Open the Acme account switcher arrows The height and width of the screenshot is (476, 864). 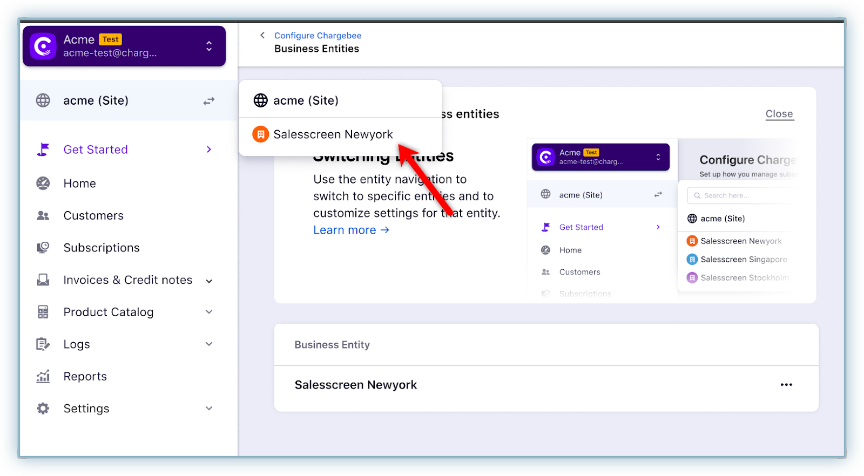pos(209,46)
